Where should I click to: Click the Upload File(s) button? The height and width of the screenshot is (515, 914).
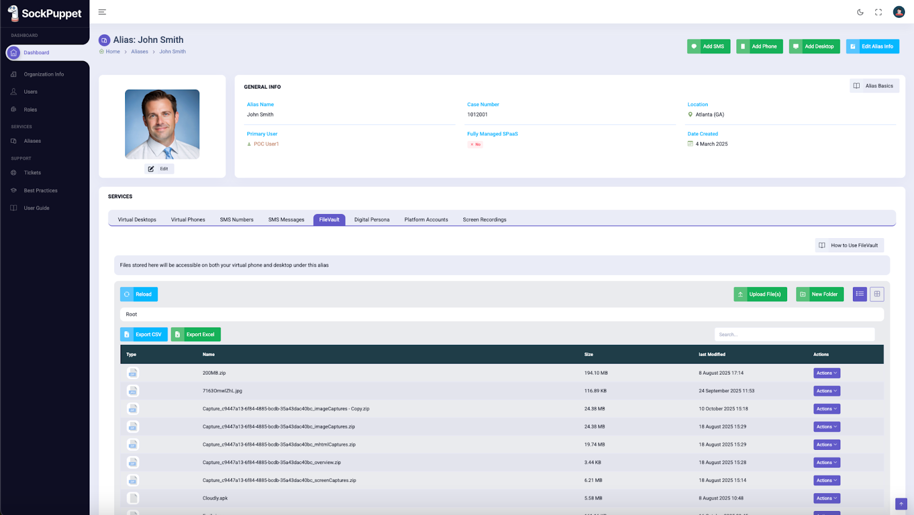point(760,294)
